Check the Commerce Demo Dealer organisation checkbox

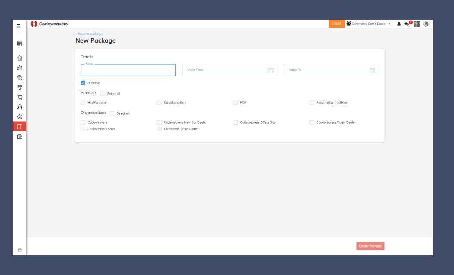pos(159,129)
